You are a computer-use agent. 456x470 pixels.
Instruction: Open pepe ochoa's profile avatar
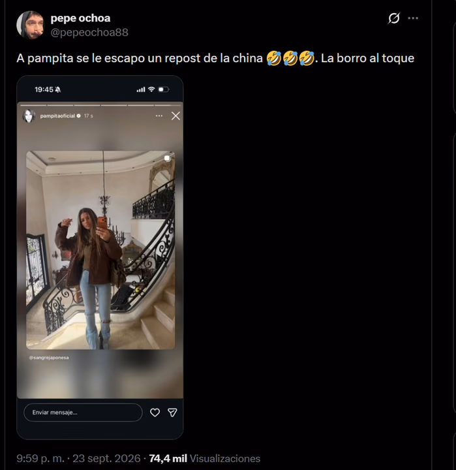click(x=29, y=25)
